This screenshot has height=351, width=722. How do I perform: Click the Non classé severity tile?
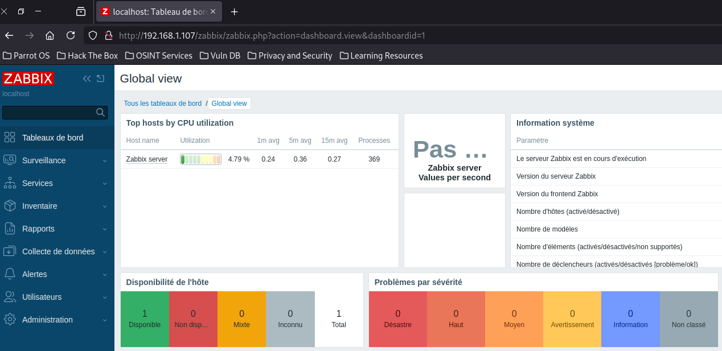pos(688,319)
